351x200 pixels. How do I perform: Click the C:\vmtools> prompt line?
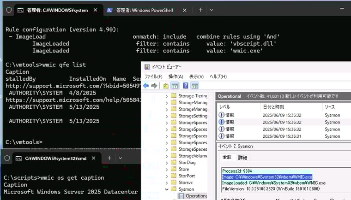pyautogui.click(x=24, y=142)
